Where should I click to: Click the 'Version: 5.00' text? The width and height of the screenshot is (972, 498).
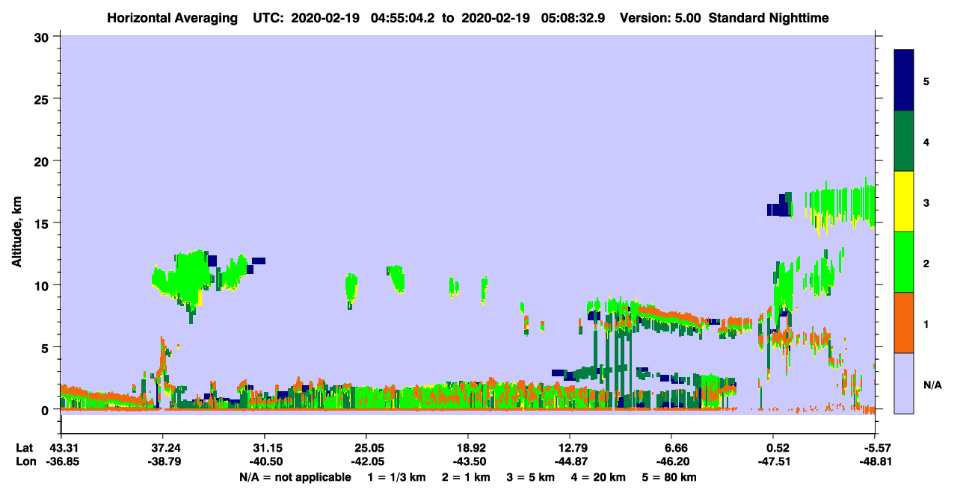660,18
